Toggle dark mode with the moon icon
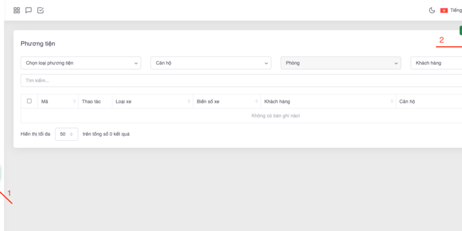 coord(431,10)
